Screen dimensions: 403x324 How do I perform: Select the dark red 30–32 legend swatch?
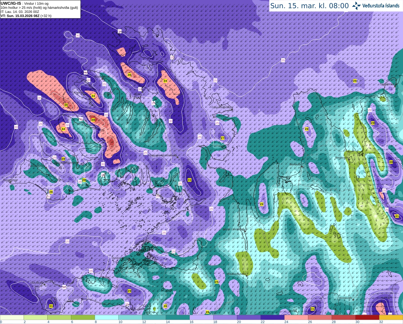367,317
